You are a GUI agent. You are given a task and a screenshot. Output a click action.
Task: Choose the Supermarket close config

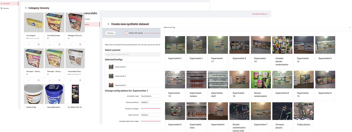coord(196,117)
